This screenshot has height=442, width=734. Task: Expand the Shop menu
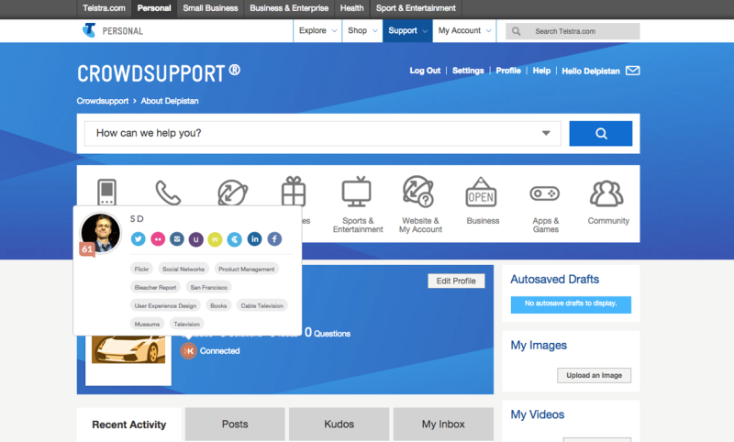(362, 30)
